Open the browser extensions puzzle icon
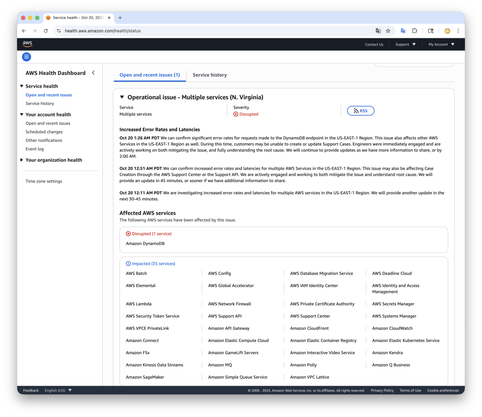The image size is (482, 417). pyautogui.click(x=414, y=31)
